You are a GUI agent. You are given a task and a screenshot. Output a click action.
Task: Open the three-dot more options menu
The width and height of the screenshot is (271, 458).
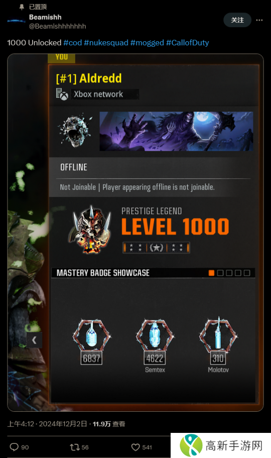point(259,20)
